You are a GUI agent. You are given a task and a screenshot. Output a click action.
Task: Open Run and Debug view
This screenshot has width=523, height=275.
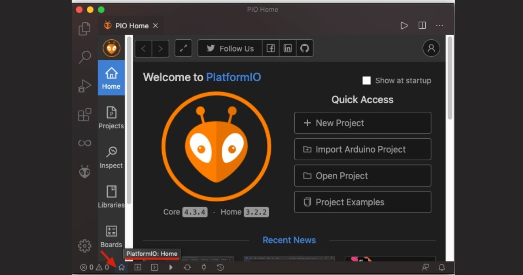[x=85, y=86]
